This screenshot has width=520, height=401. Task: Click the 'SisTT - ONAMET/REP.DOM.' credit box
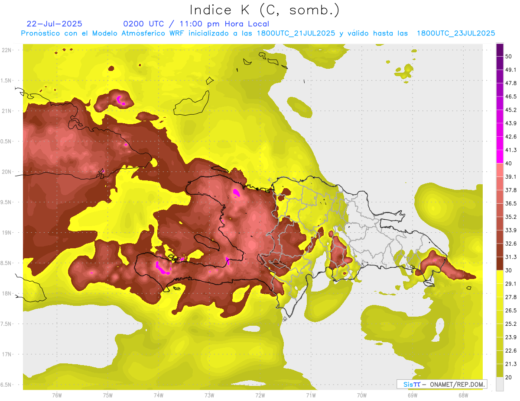442,384
